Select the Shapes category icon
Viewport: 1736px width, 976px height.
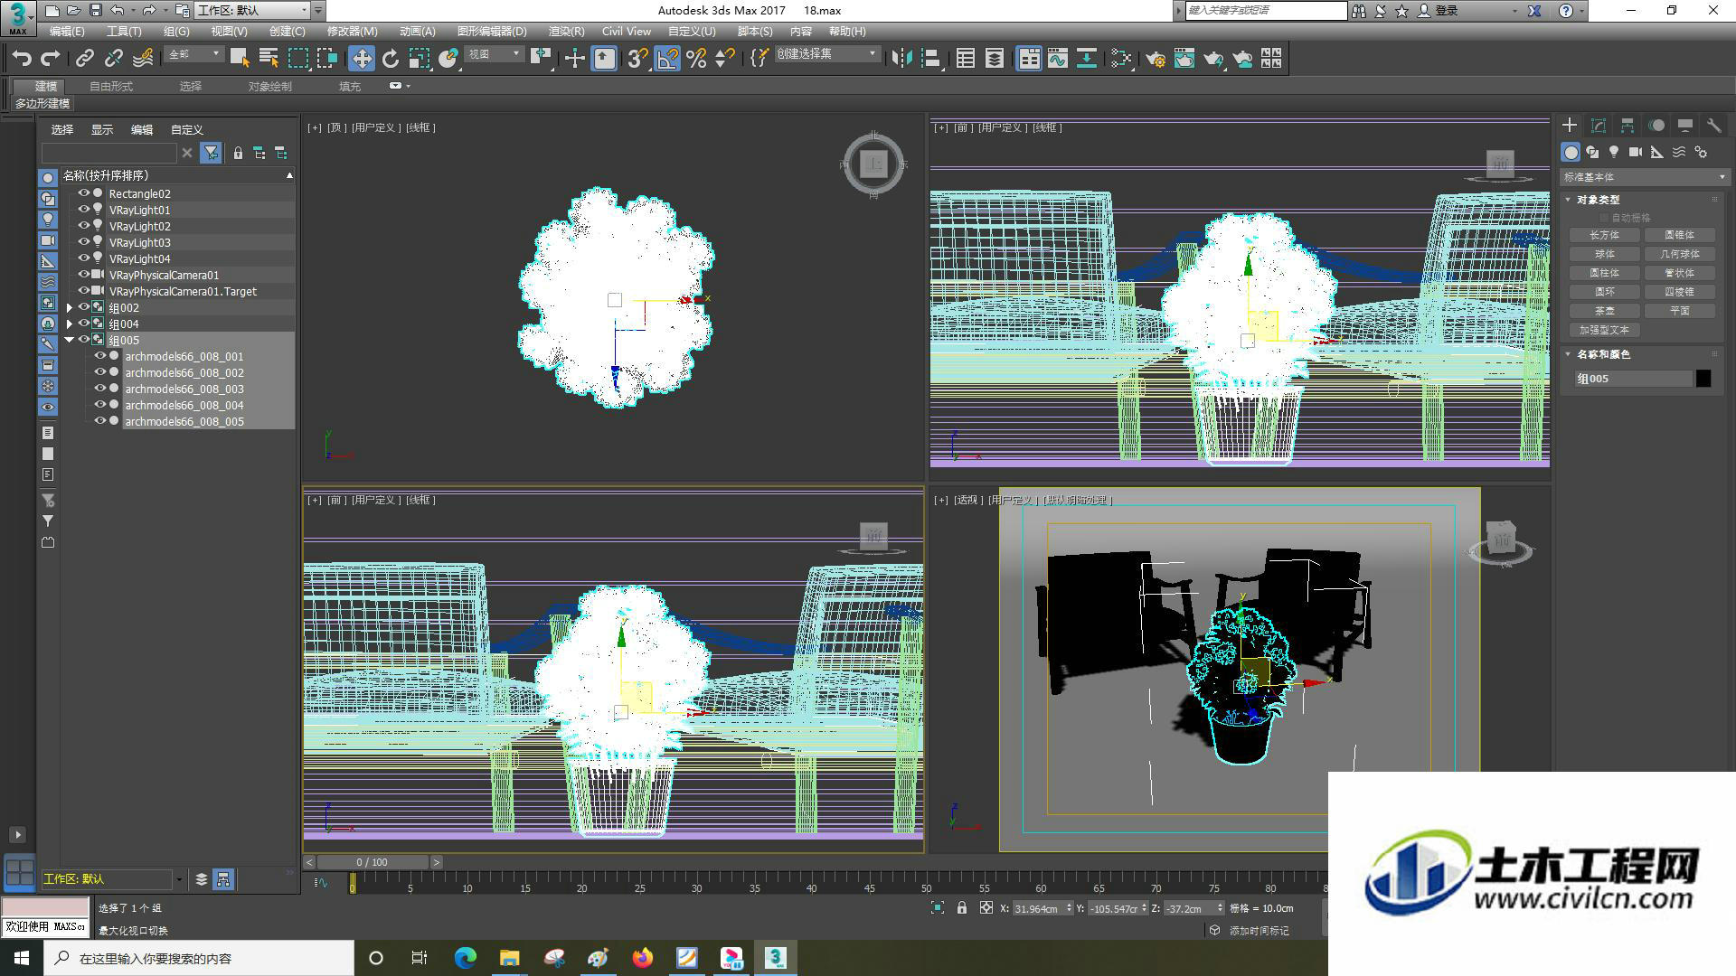tap(1592, 152)
